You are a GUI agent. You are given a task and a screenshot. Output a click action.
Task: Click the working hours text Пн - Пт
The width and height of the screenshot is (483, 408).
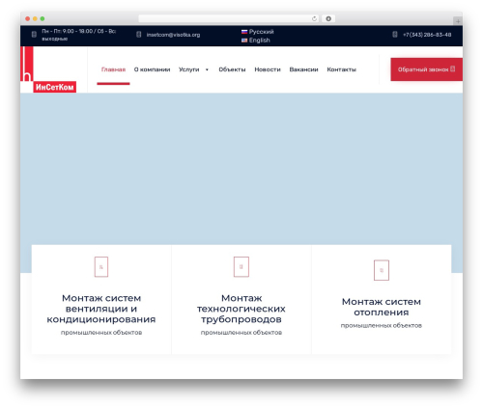tap(79, 35)
